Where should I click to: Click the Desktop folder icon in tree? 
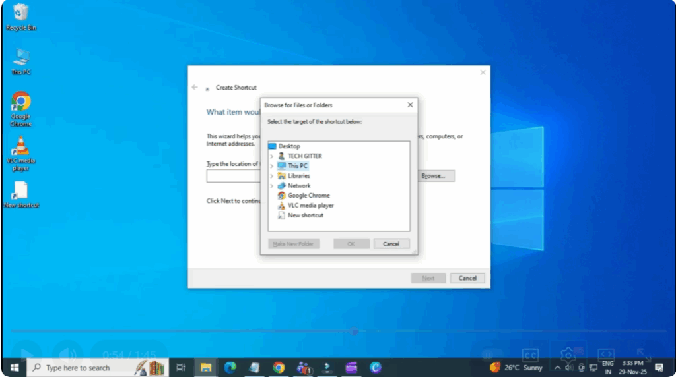coord(272,146)
